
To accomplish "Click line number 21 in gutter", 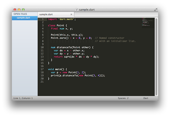I will click(x=42, y=82).
